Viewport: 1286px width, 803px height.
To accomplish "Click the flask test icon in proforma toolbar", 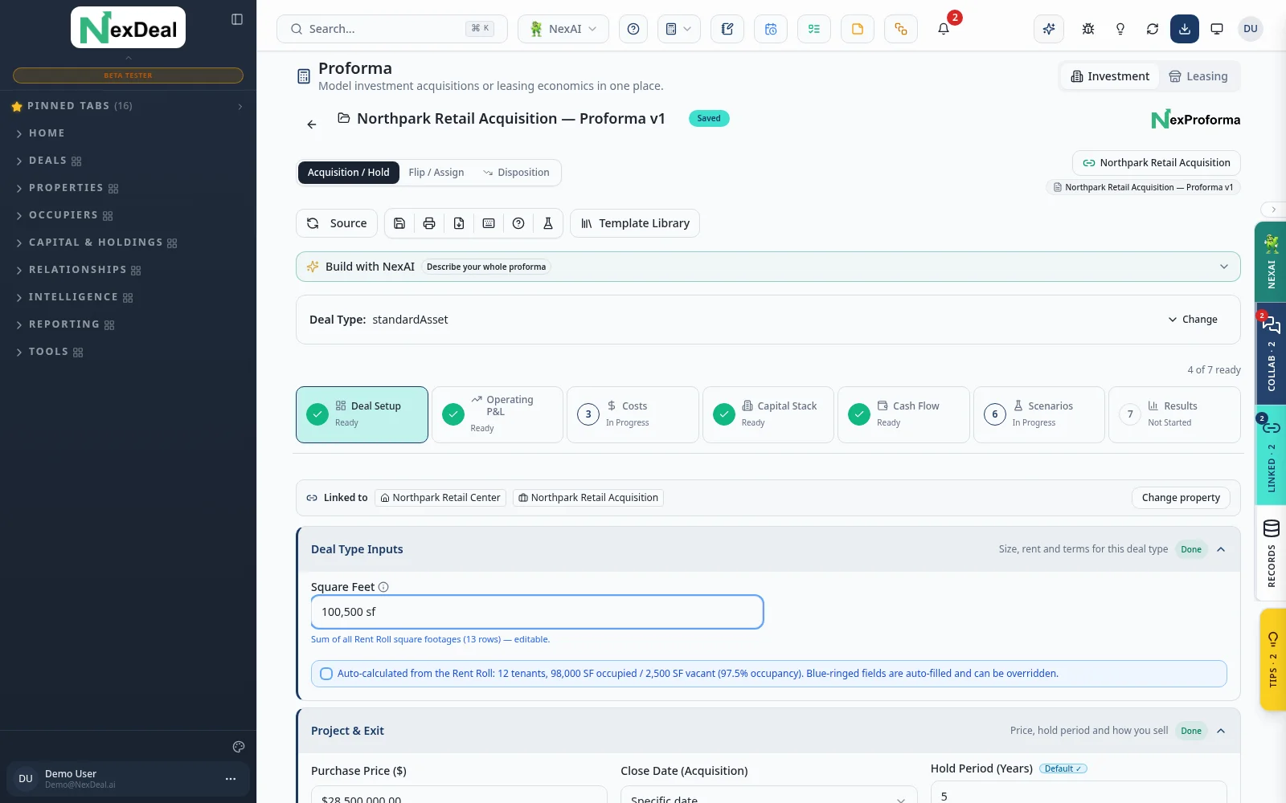I will (x=548, y=223).
